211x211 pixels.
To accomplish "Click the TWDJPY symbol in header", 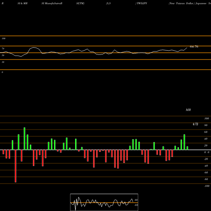I will click(x=141, y=3).
